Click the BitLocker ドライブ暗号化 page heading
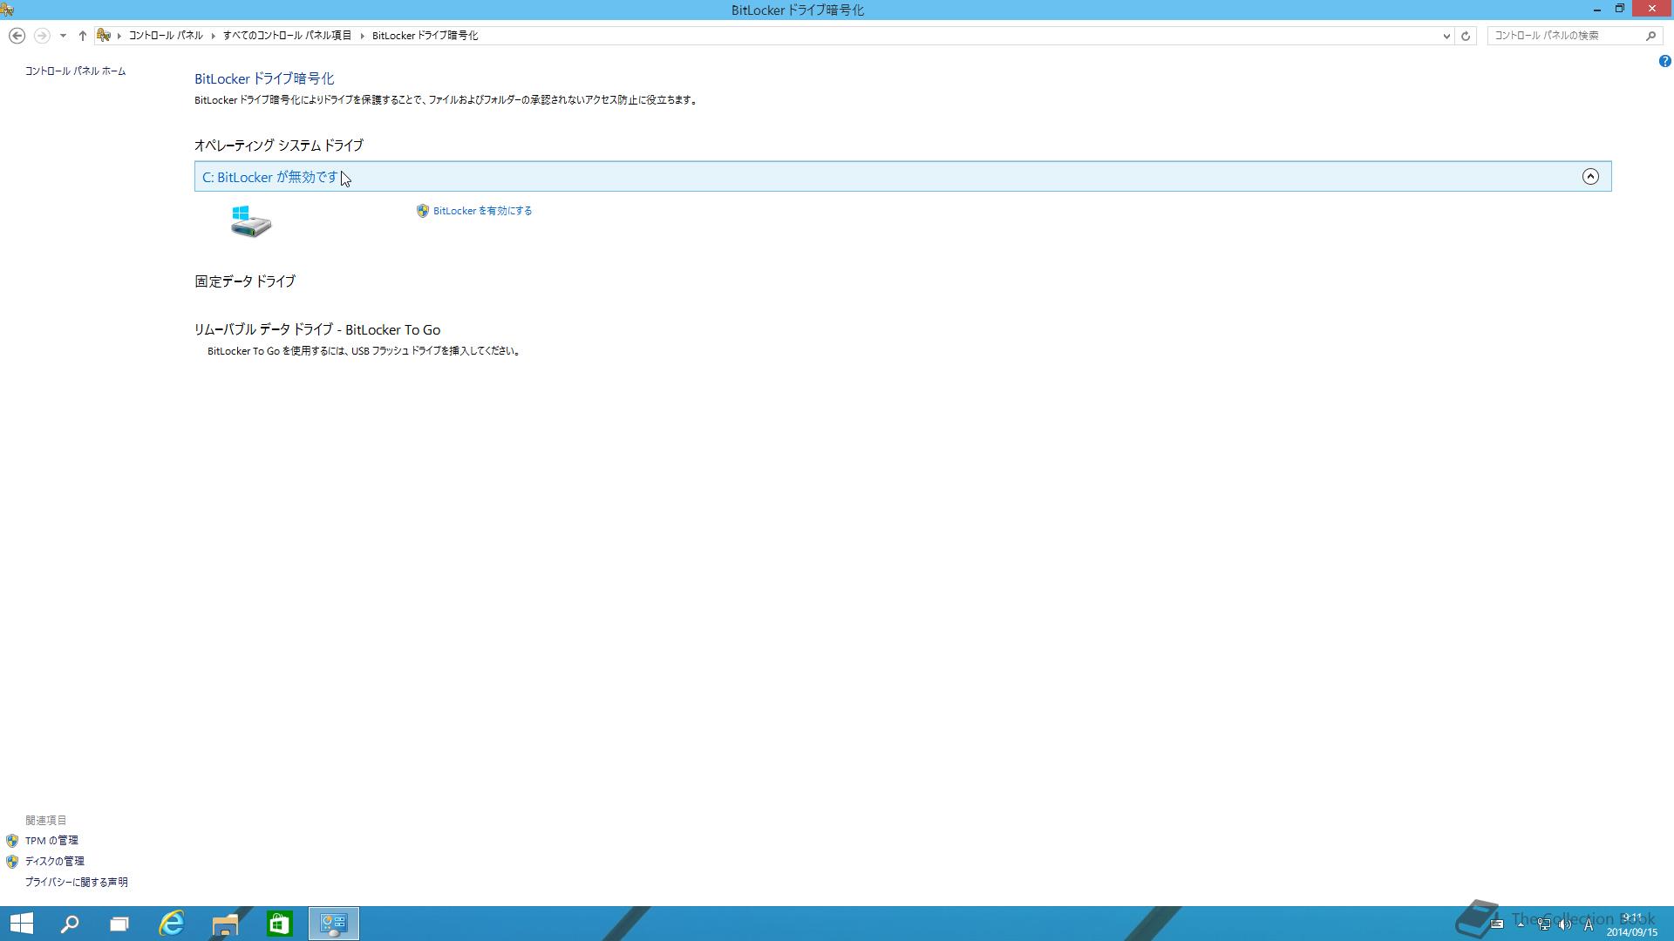 pos(264,78)
